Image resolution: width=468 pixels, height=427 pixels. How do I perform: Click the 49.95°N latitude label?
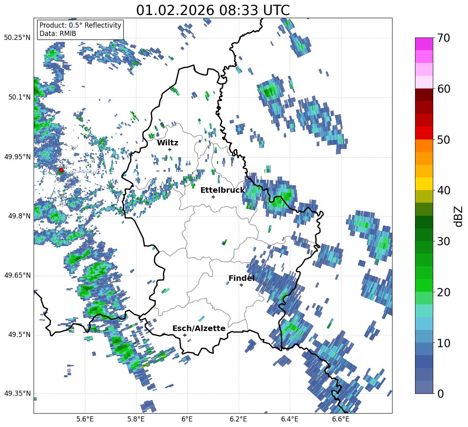click(x=17, y=156)
